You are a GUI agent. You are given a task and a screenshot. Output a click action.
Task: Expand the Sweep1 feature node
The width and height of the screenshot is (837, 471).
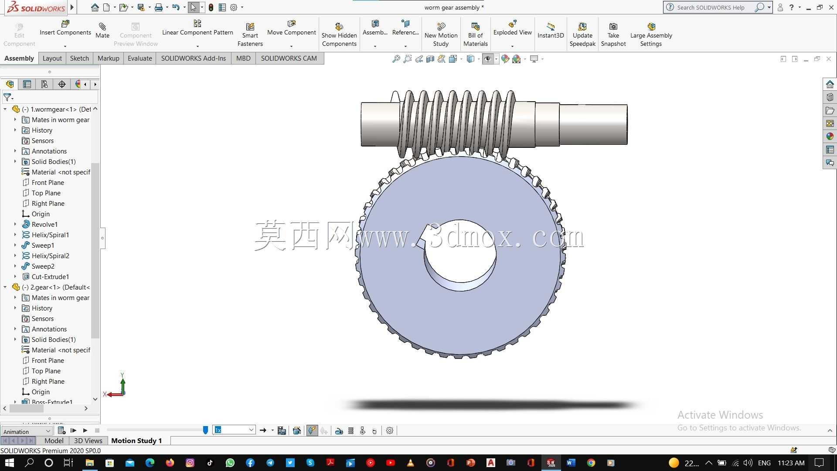(x=15, y=246)
